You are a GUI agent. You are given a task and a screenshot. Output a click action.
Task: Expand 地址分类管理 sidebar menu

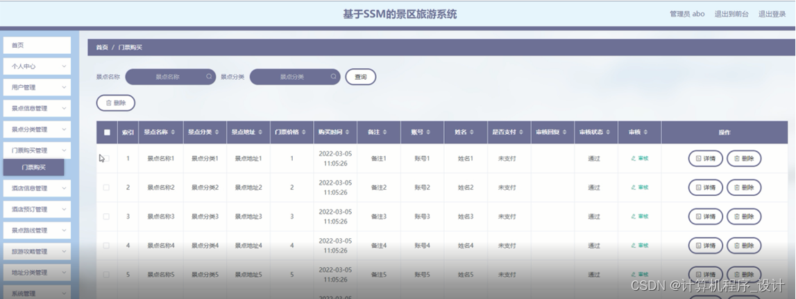tap(37, 272)
